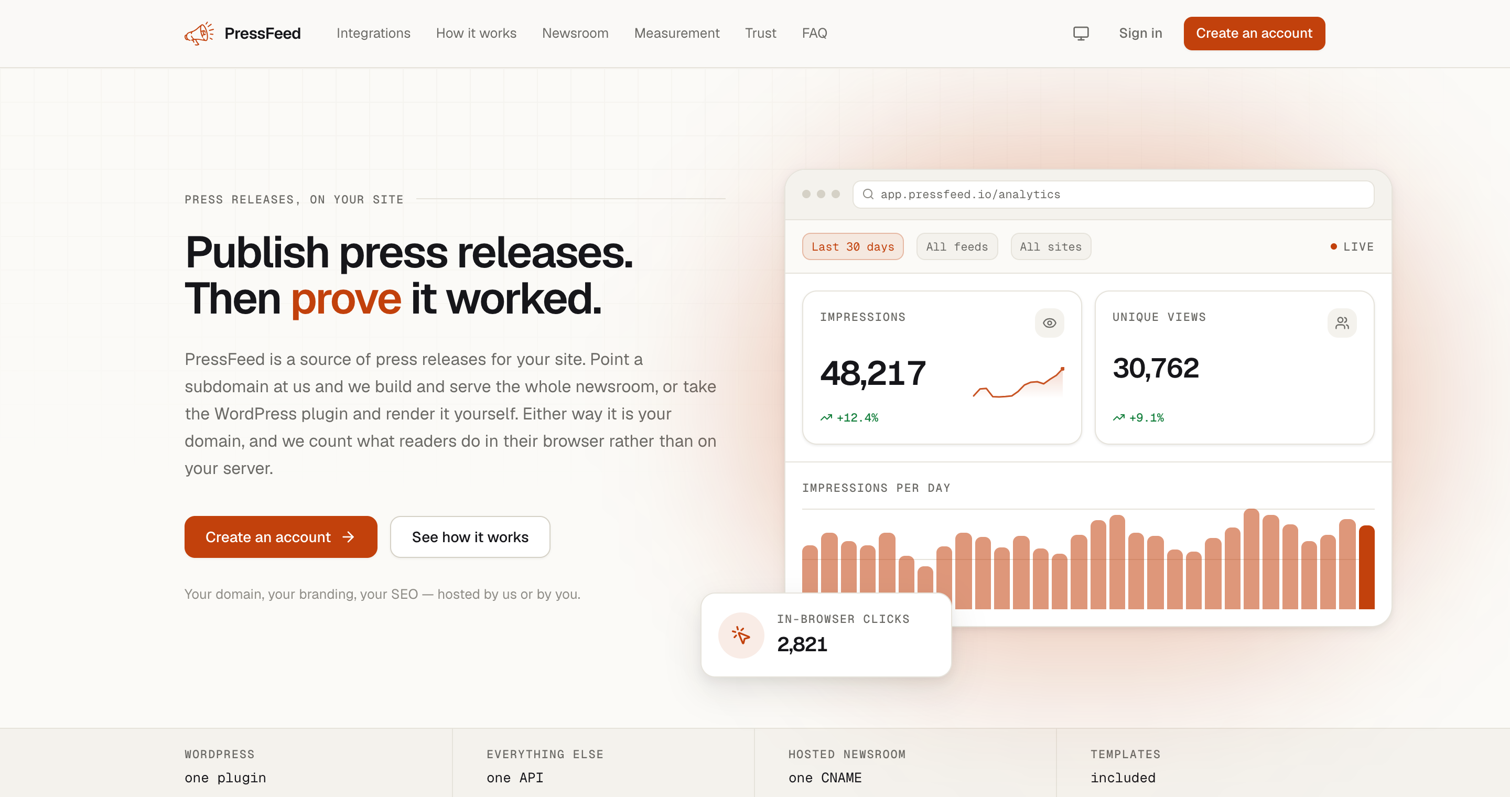
Task: Select the Last 30 days filter chip
Action: (853, 247)
